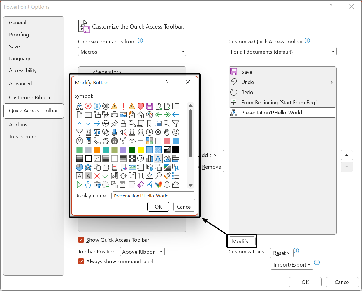
Task: Pick the smiley face symbol
Action: coord(176,132)
